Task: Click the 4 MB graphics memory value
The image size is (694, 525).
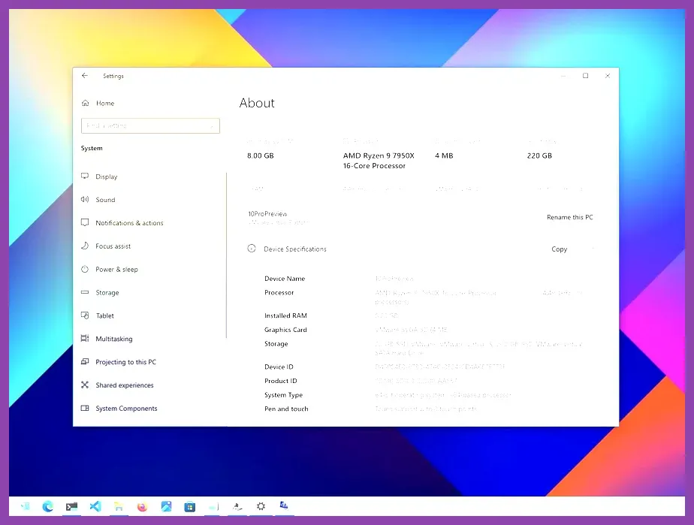Action: point(444,155)
